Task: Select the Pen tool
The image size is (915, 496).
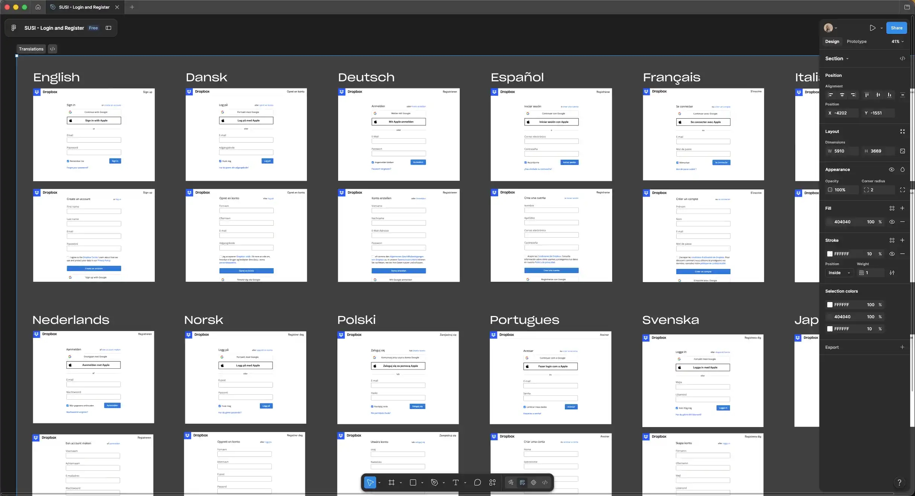Action: click(x=435, y=482)
